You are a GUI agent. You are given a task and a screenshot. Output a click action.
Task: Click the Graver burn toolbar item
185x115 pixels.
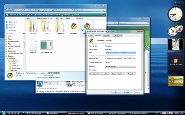click(75, 15)
